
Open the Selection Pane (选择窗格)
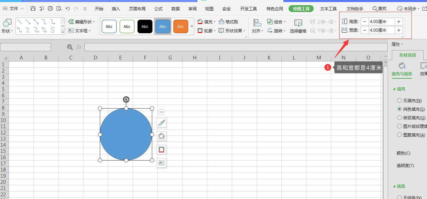pyautogui.click(x=298, y=26)
